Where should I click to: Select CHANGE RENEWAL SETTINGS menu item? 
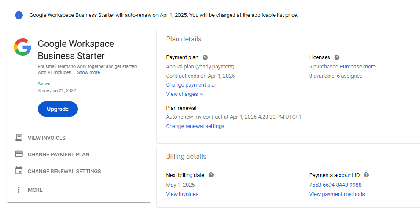pos(64,172)
